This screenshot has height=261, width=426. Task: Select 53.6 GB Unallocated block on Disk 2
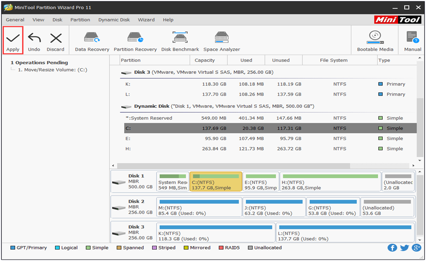click(387, 207)
